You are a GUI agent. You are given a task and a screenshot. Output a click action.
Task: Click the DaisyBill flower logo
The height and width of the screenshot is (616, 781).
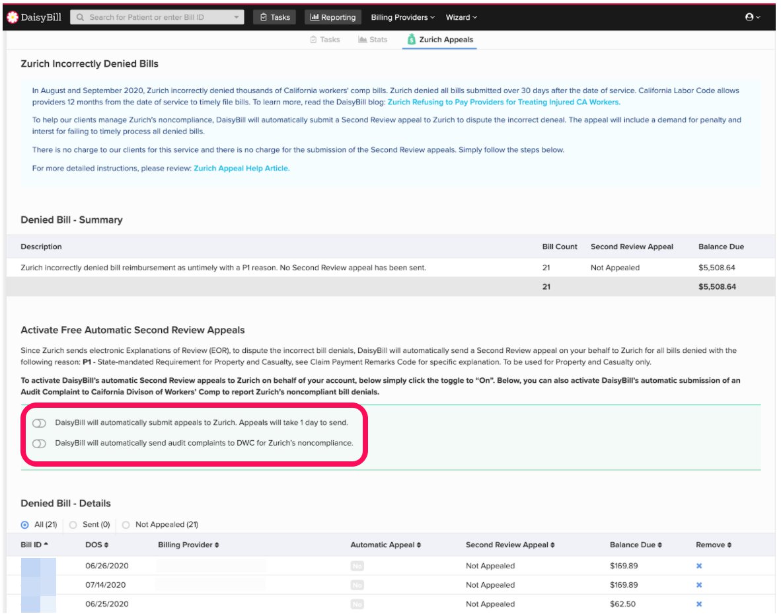coord(12,17)
